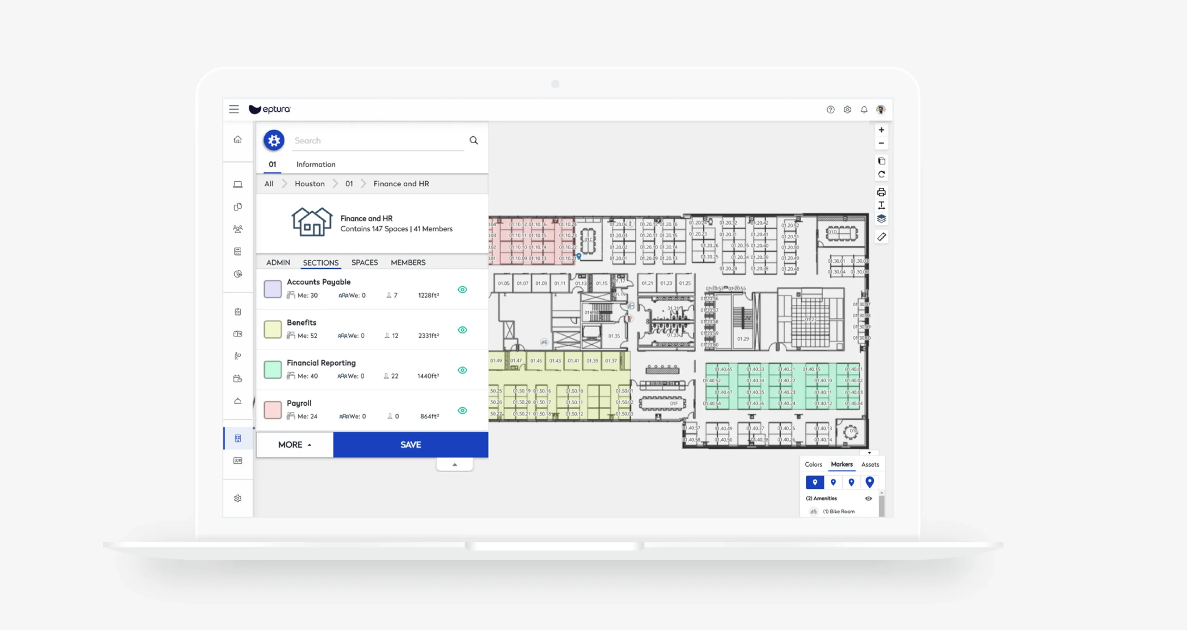Viewport: 1187px width, 632px height.
Task: Collapse the side panel with arrow tab
Action: click(454, 464)
